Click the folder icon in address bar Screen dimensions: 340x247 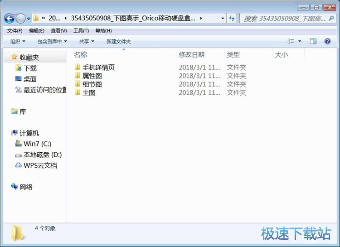point(36,18)
